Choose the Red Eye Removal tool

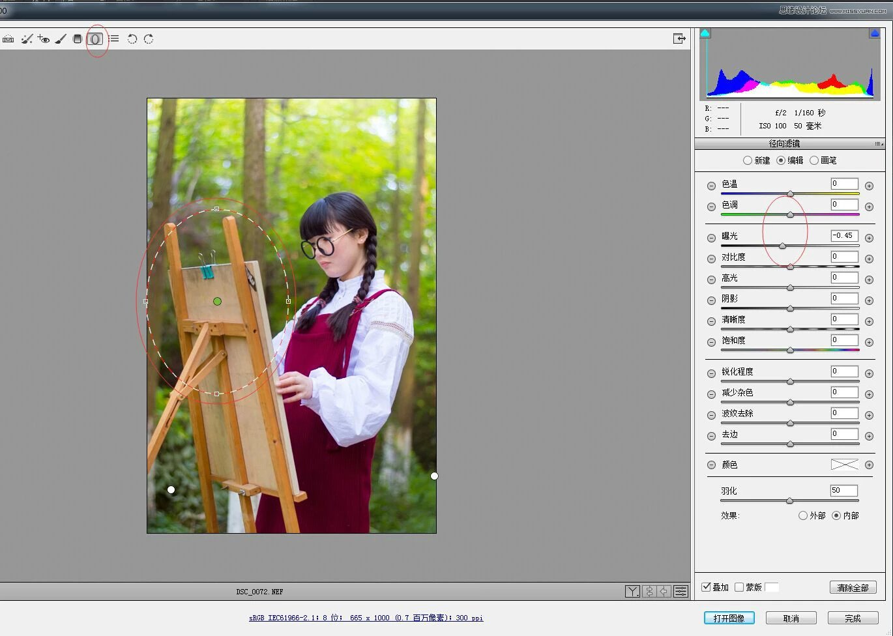pyautogui.click(x=44, y=39)
